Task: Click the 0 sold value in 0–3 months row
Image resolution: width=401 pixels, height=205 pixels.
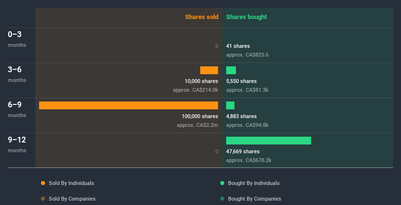Action: pyautogui.click(x=216, y=46)
